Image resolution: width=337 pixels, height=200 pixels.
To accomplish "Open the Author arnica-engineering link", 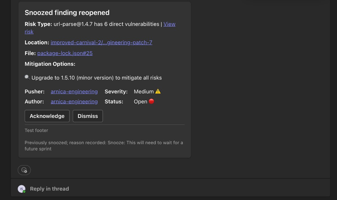I will 74,101.
